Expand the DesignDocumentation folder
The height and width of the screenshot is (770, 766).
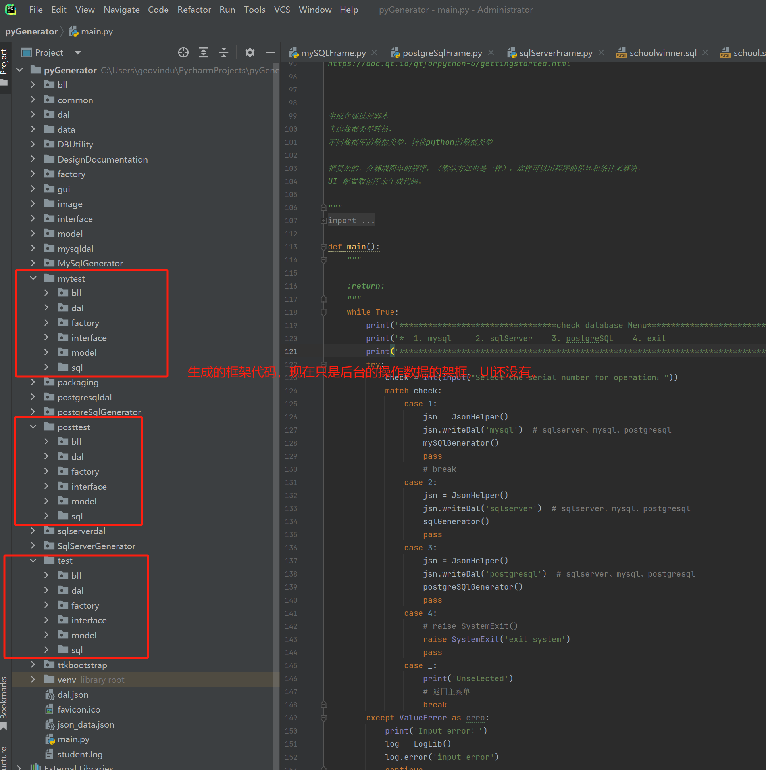point(33,159)
